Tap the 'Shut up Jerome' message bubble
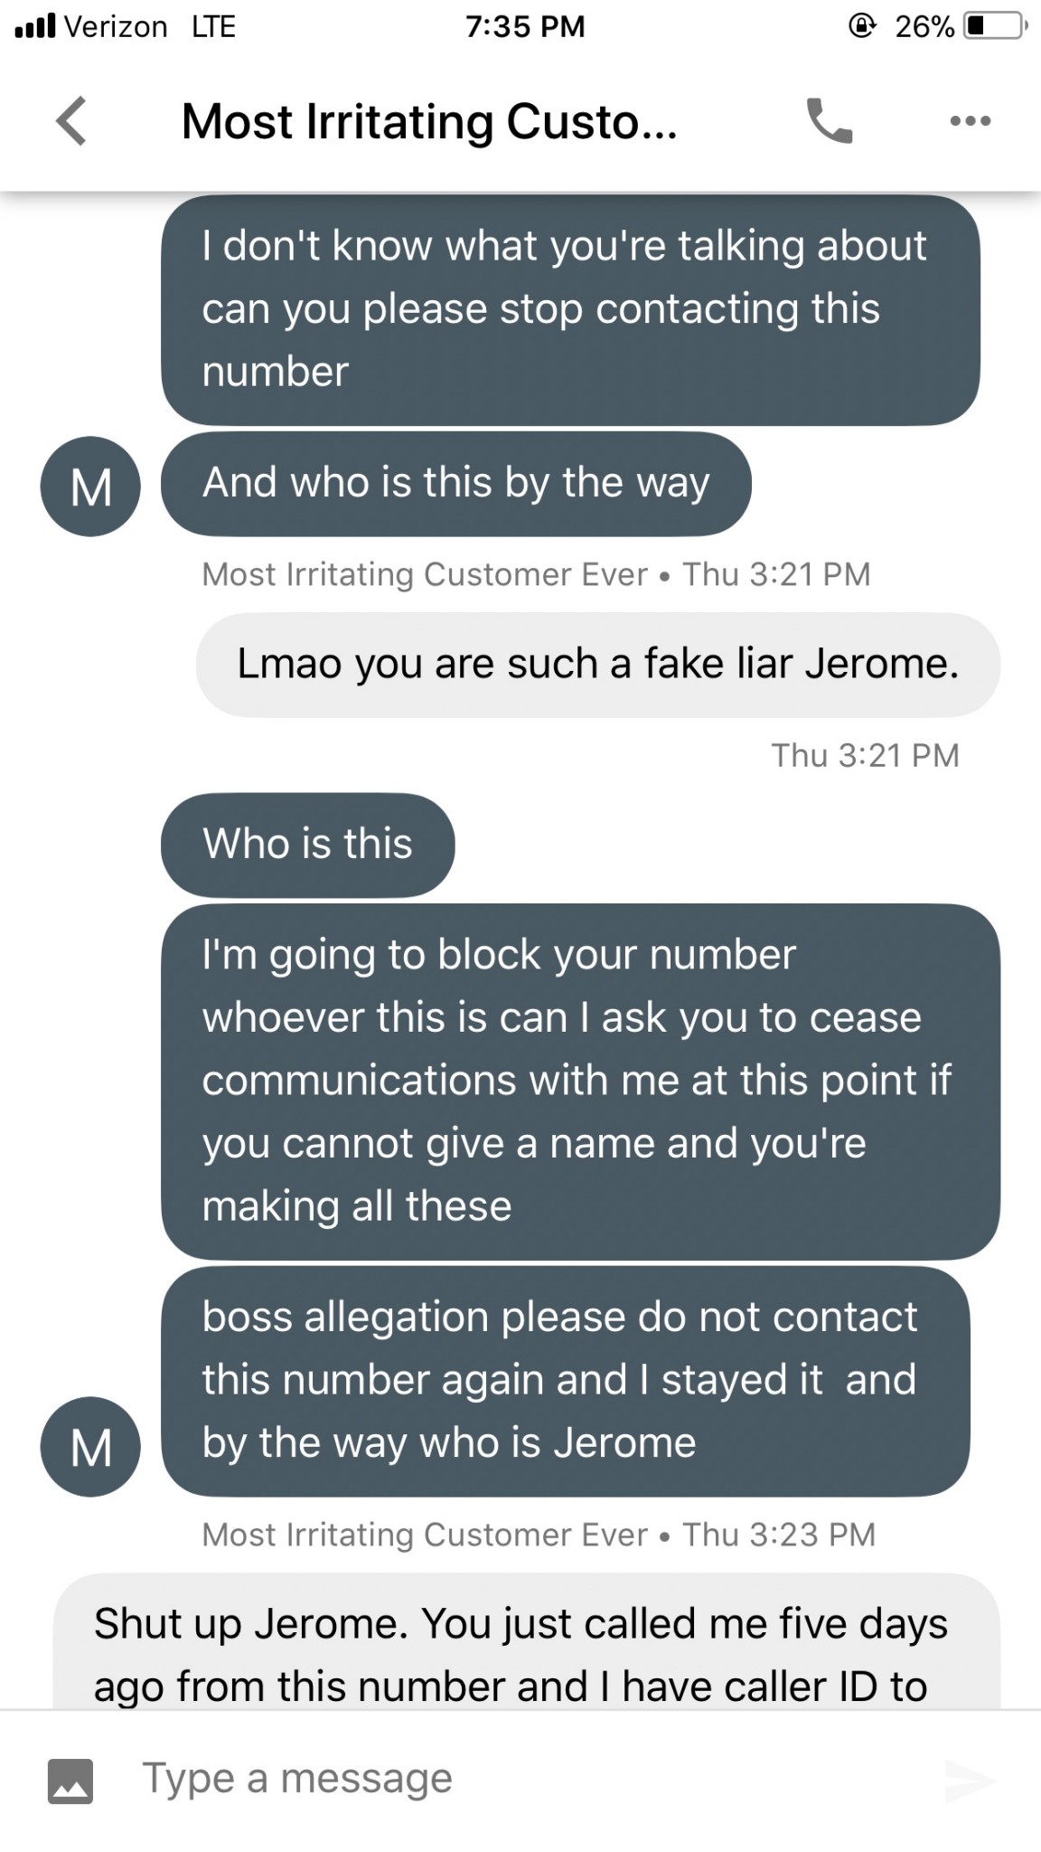The width and height of the screenshot is (1041, 1852). (526, 1646)
